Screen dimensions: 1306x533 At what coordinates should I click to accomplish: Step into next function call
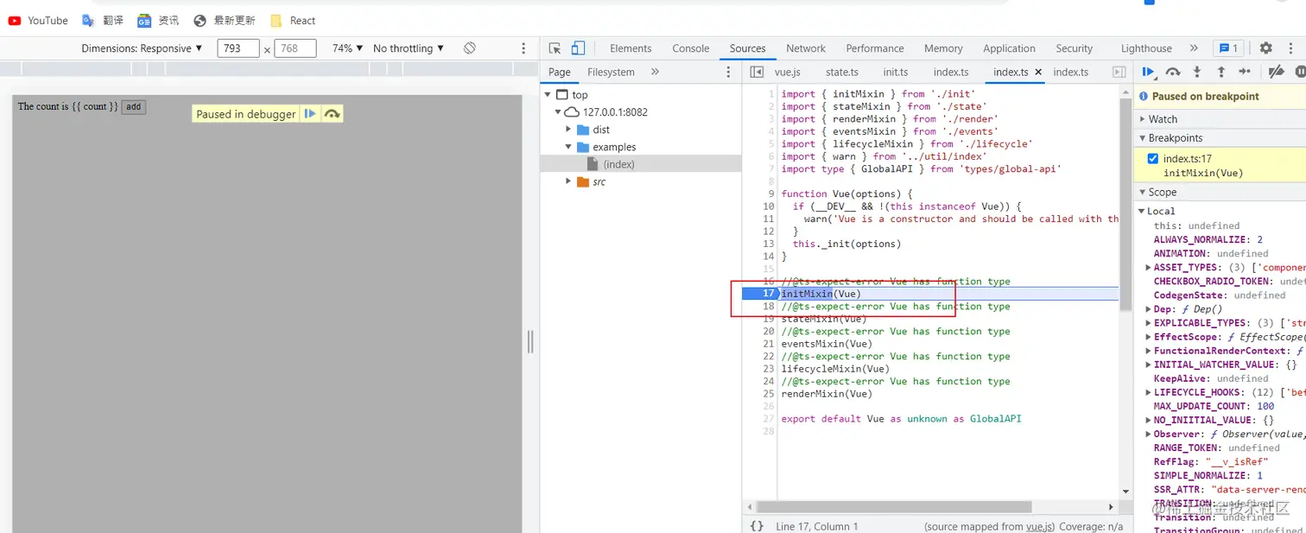point(1196,72)
